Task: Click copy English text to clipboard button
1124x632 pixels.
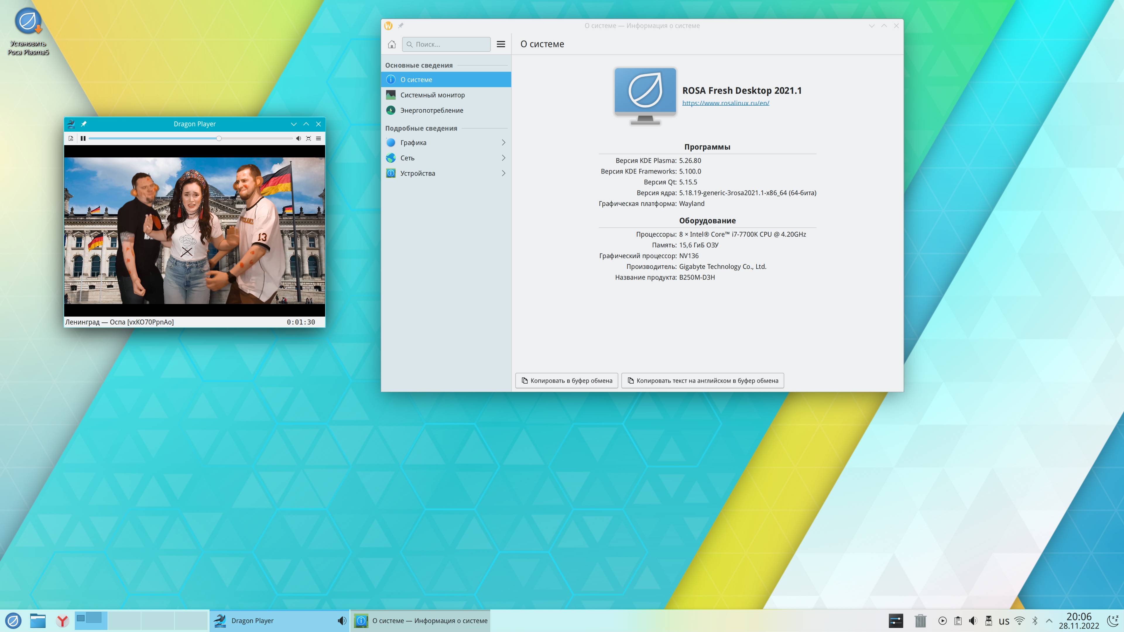Action: (702, 380)
